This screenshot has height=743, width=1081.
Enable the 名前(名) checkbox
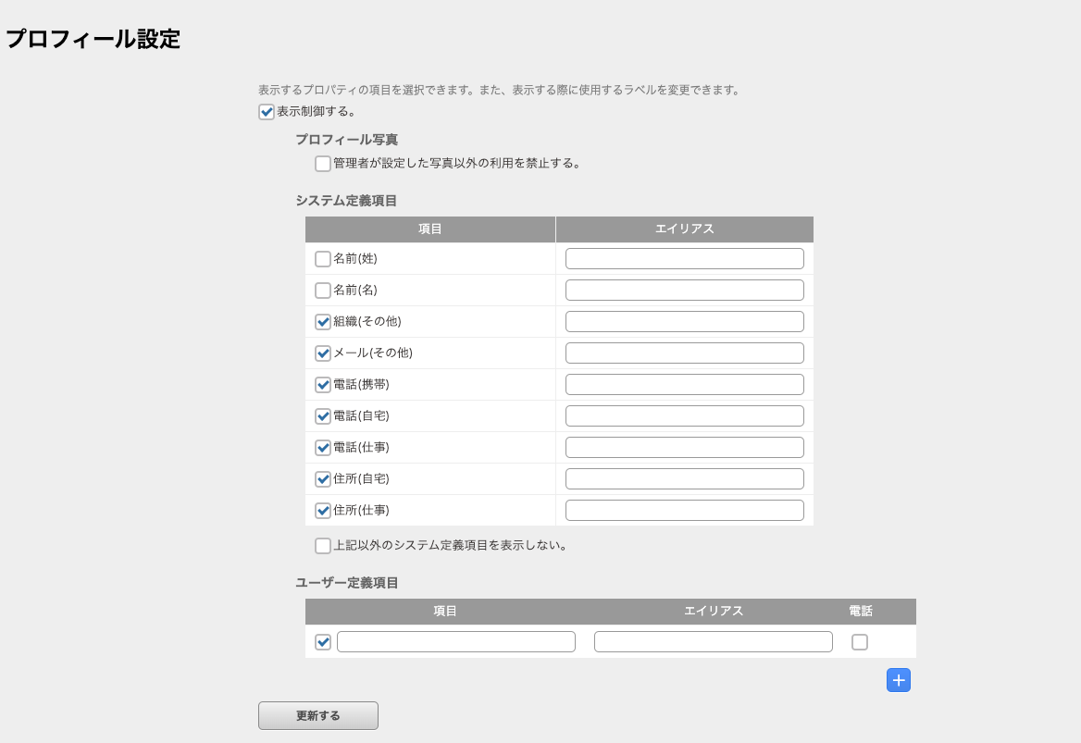(x=322, y=290)
